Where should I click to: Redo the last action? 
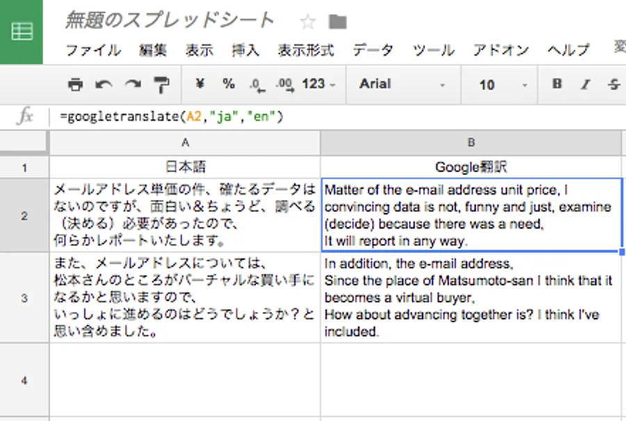[x=133, y=85]
